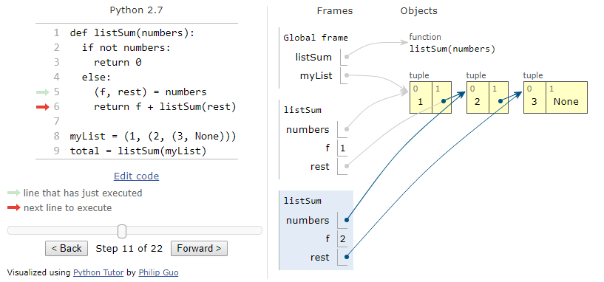Open the Python Tutor link
Screen dimensions: 604x282
[98, 272]
